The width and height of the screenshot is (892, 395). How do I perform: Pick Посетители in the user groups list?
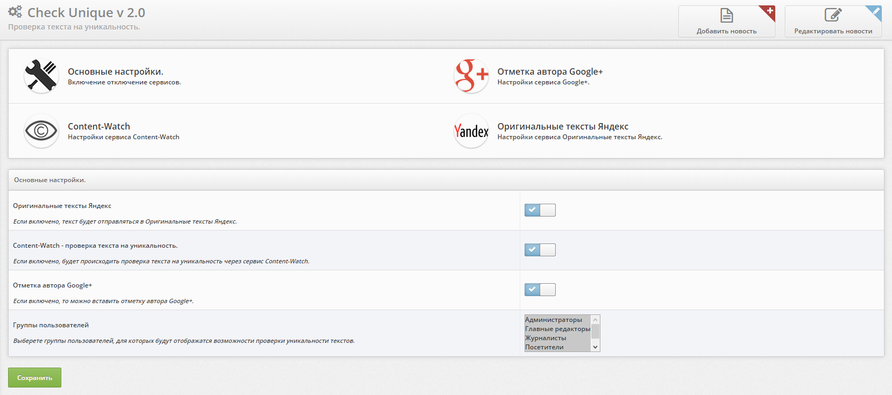[557, 347]
